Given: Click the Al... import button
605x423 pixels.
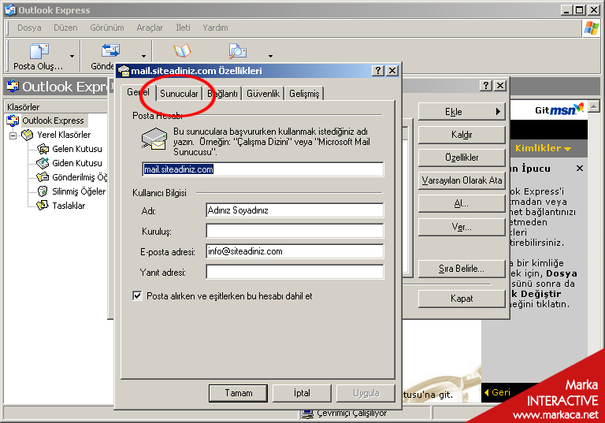Looking at the screenshot, I should pyautogui.click(x=462, y=203).
